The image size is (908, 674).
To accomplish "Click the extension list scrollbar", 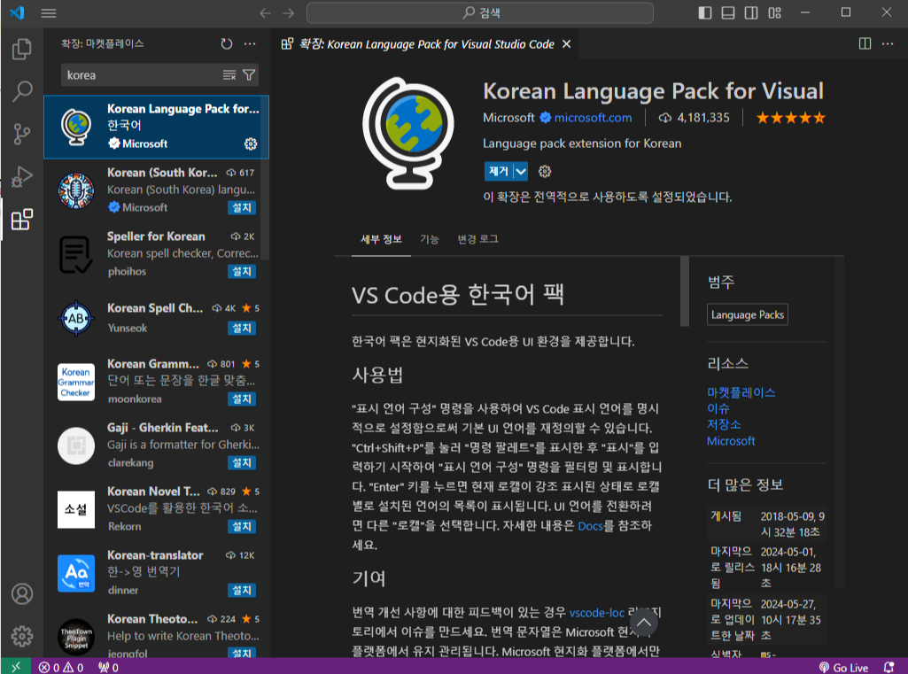I will [265, 178].
